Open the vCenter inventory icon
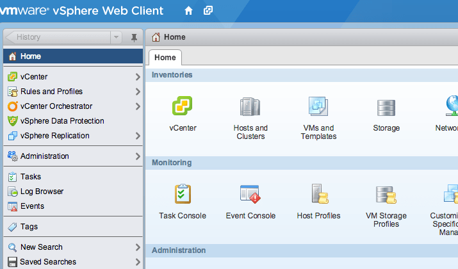458x269 pixels. pyautogui.click(x=183, y=106)
